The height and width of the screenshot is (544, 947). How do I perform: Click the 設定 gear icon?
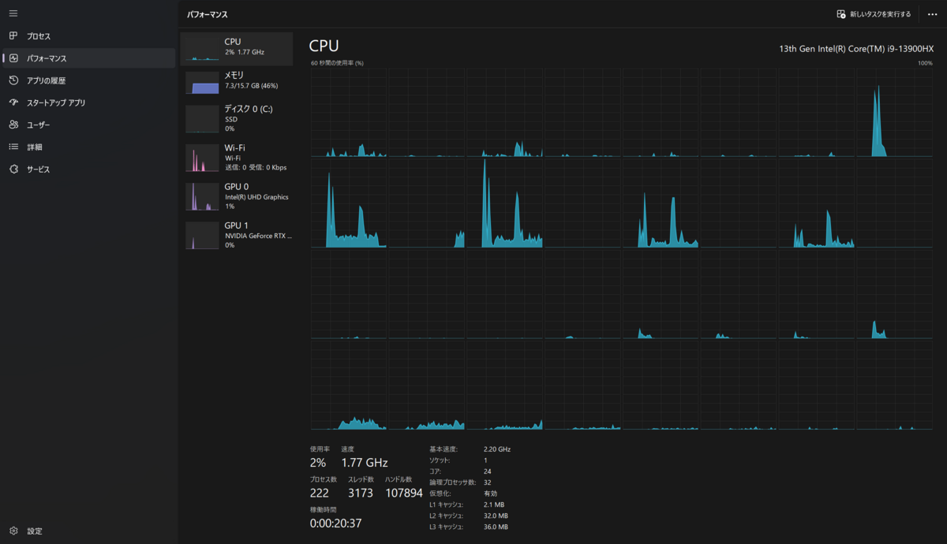[x=13, y=531]
